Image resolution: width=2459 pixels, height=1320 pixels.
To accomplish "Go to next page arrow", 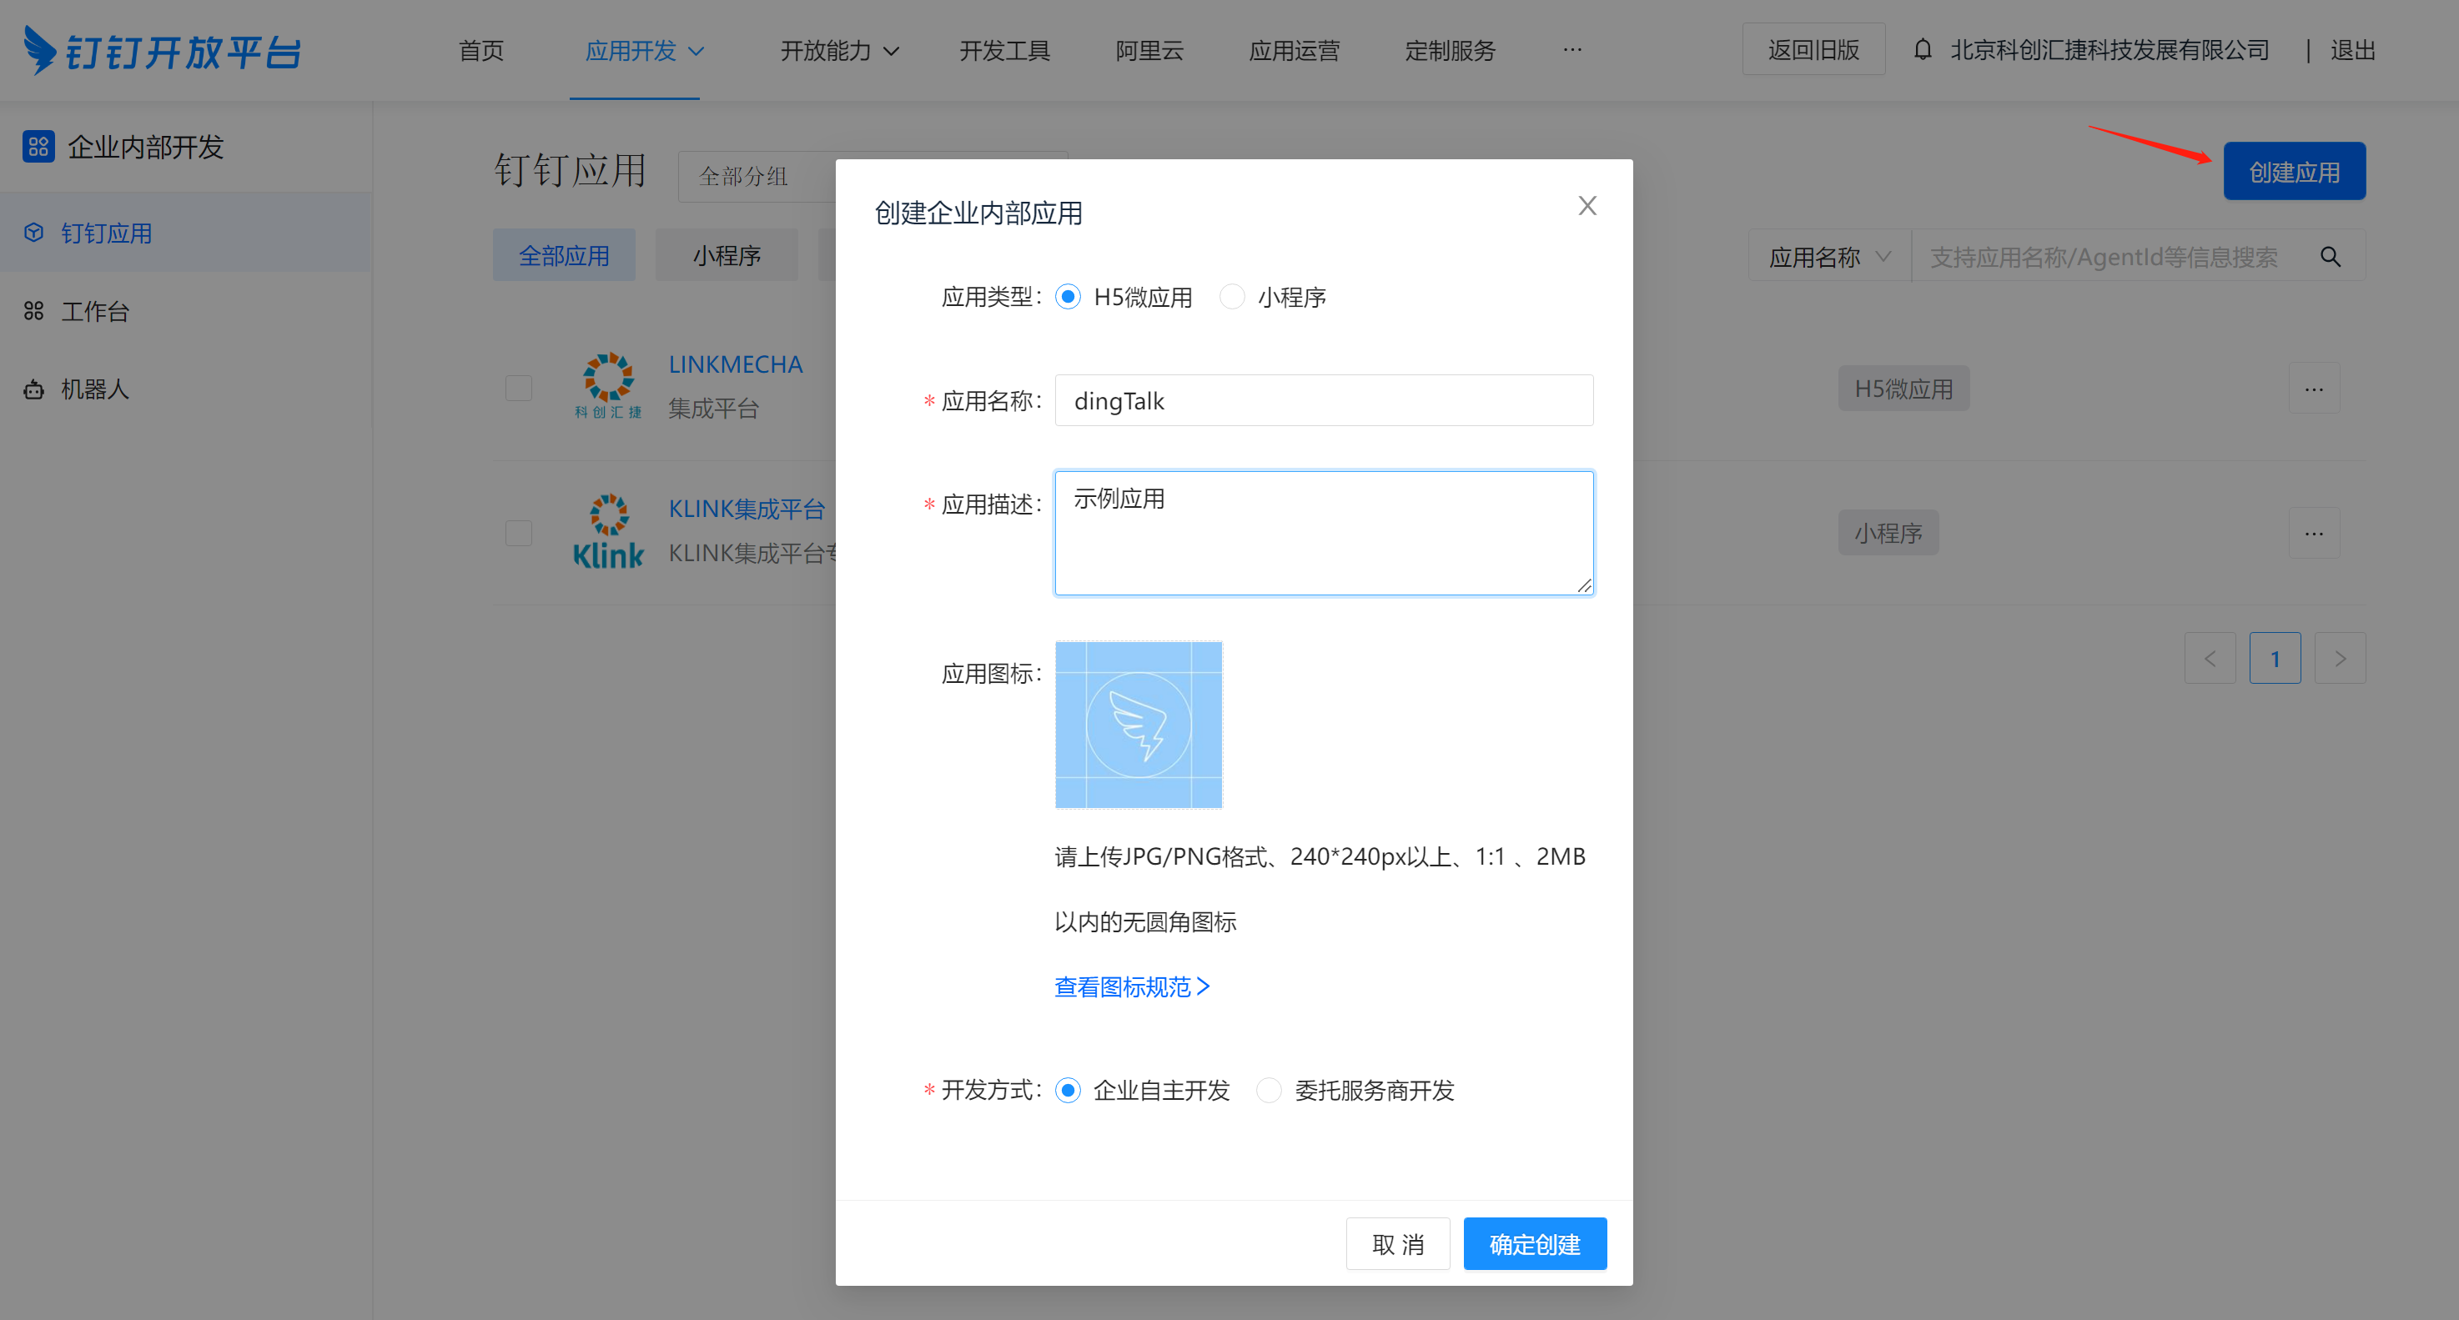I will (x=2340, y=659).
